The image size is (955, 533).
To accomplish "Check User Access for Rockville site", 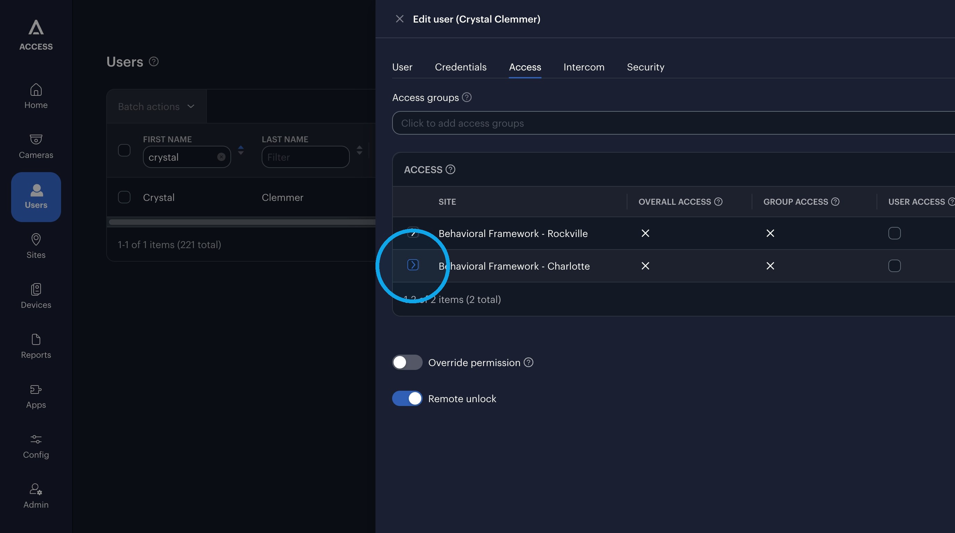I will tap(895, 234).
